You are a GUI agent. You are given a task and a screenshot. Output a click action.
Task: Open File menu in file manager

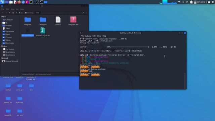pyautogui.click(x=3, y=9)
